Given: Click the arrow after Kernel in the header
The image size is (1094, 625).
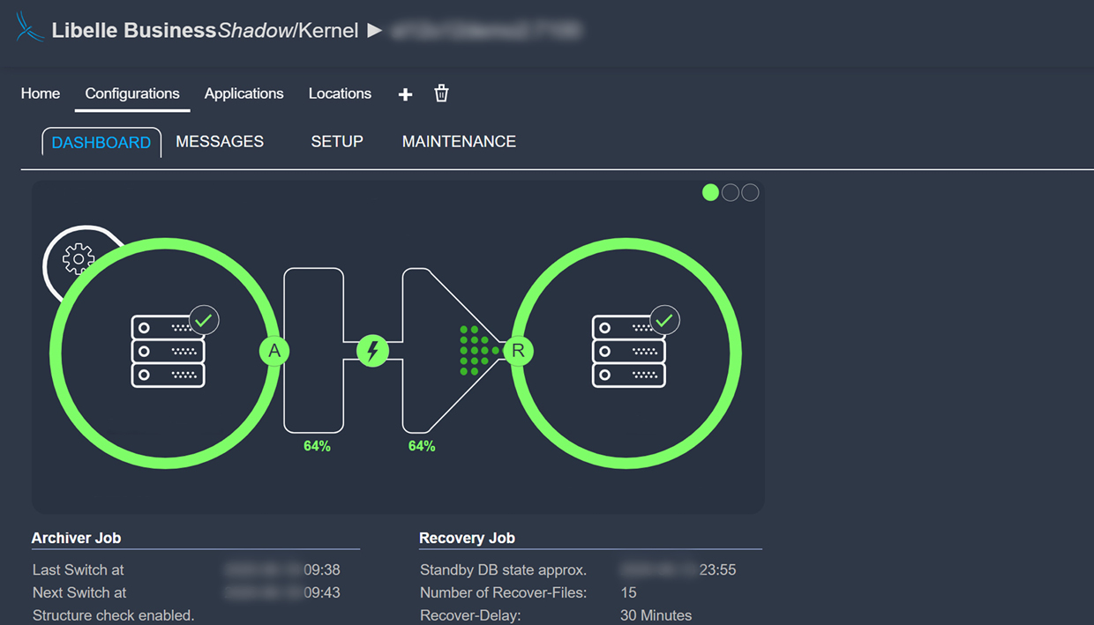Looking at the screenshot, I should coord(375,29).
